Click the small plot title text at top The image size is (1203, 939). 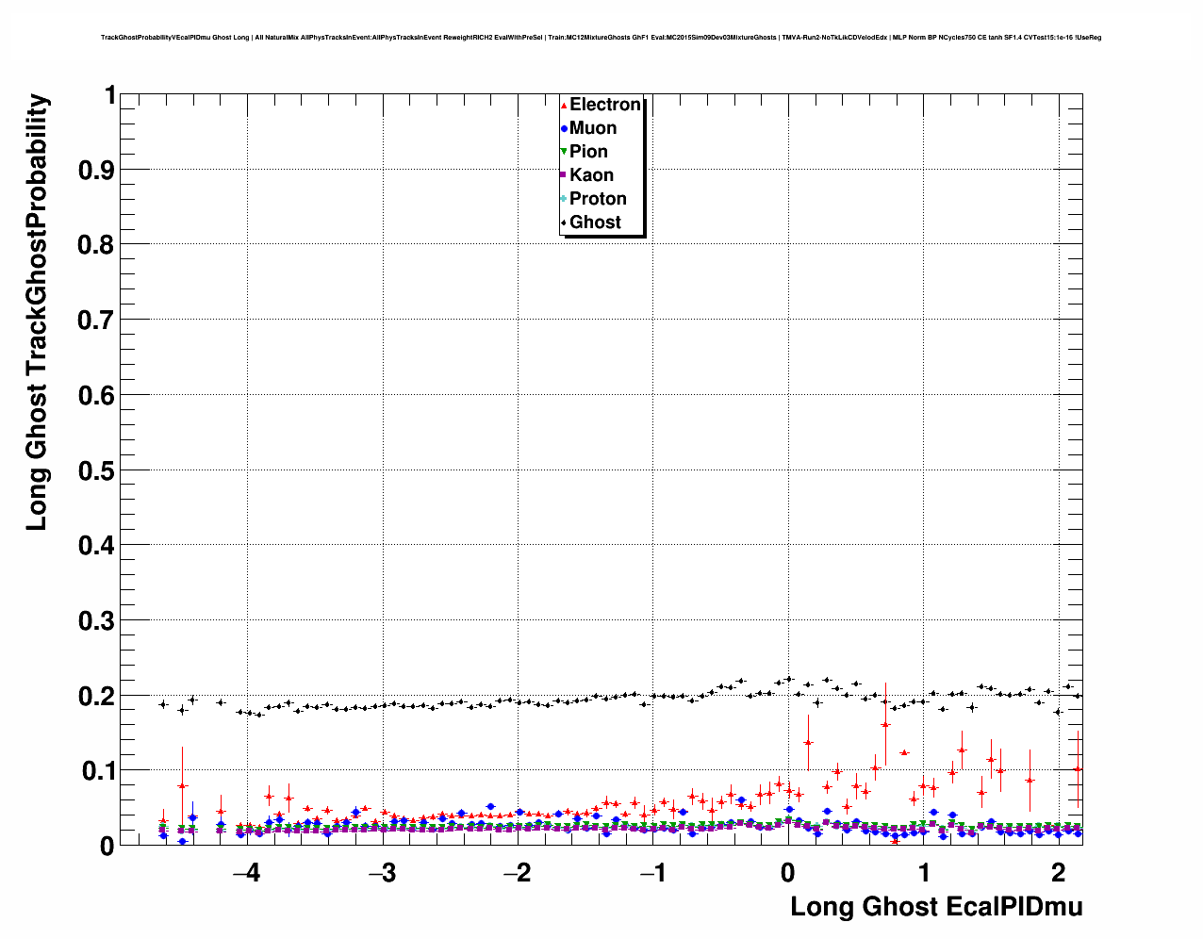click(x=601, y=38)
